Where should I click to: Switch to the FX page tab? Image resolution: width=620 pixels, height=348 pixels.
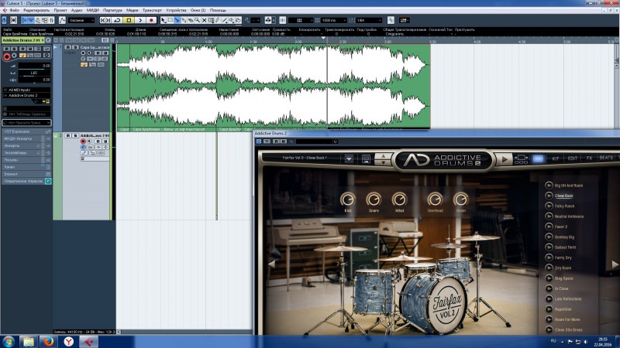[589, 159]
